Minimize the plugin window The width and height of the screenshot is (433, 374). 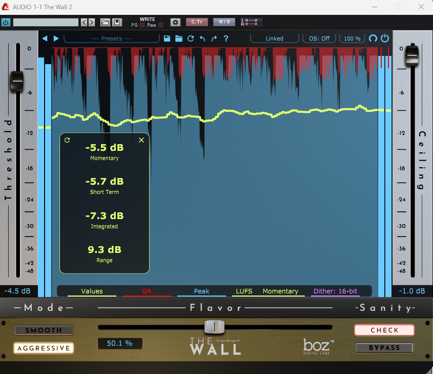click(x=375, y=7)
